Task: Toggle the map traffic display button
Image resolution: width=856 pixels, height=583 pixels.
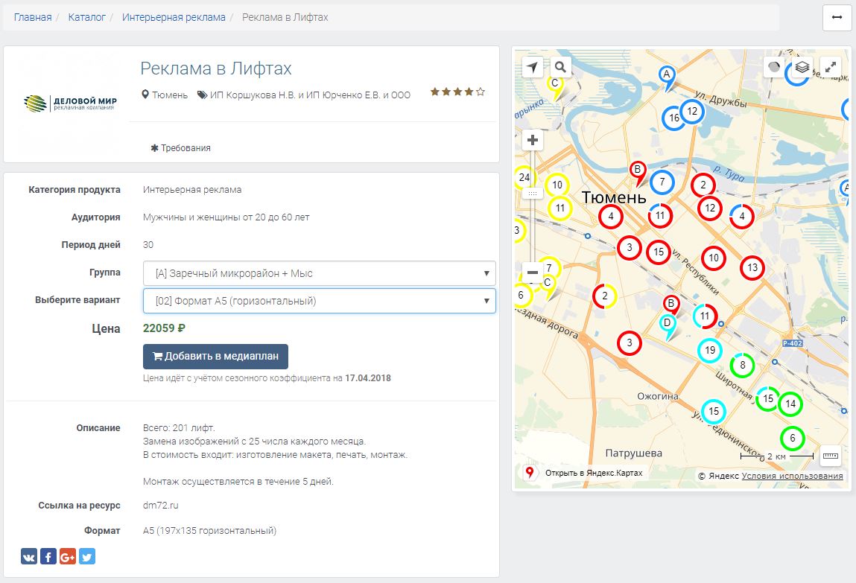Action: pos(775,67)
